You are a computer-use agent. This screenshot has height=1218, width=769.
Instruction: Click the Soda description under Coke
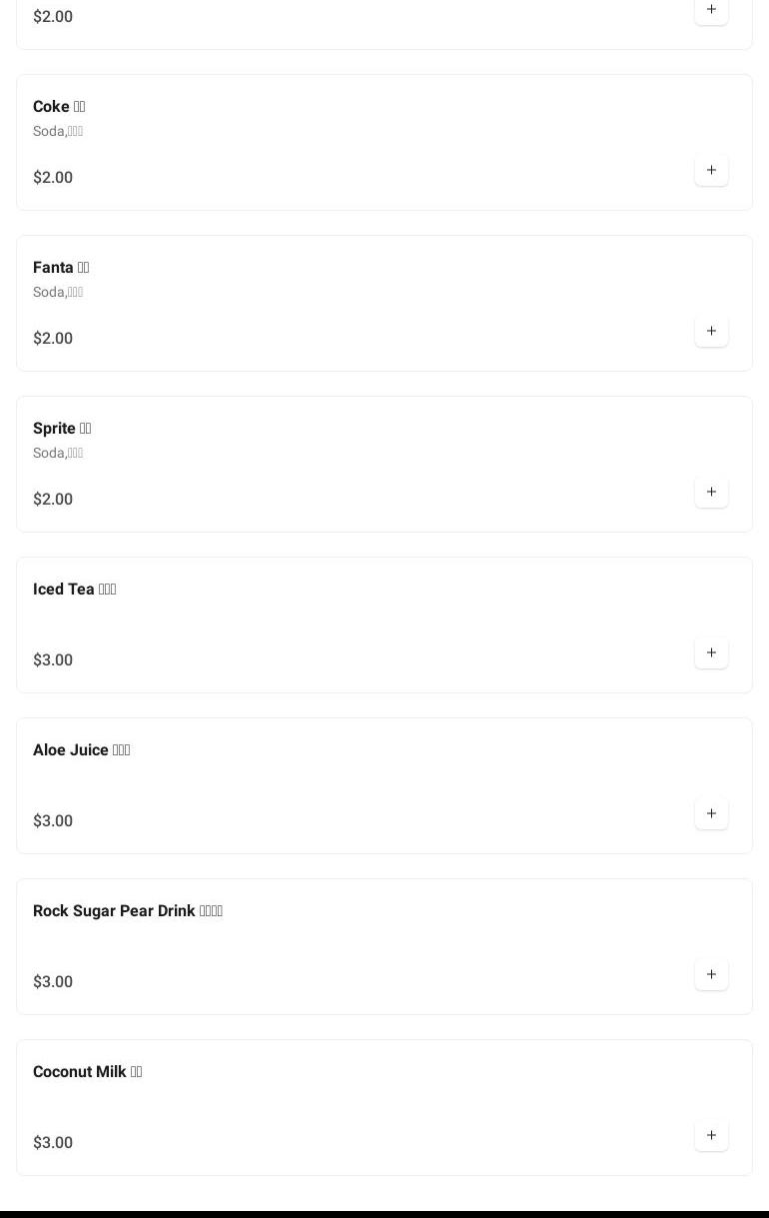(x=58, y=131)
